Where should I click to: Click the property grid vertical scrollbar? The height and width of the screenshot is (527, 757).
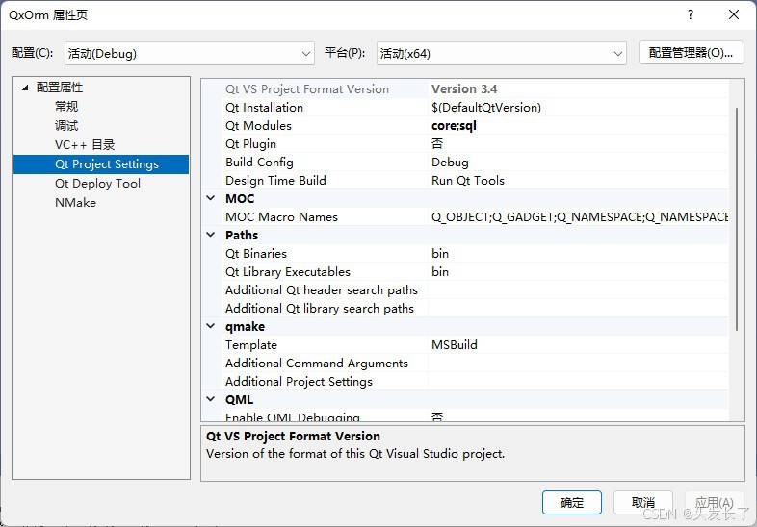(737, 219)
